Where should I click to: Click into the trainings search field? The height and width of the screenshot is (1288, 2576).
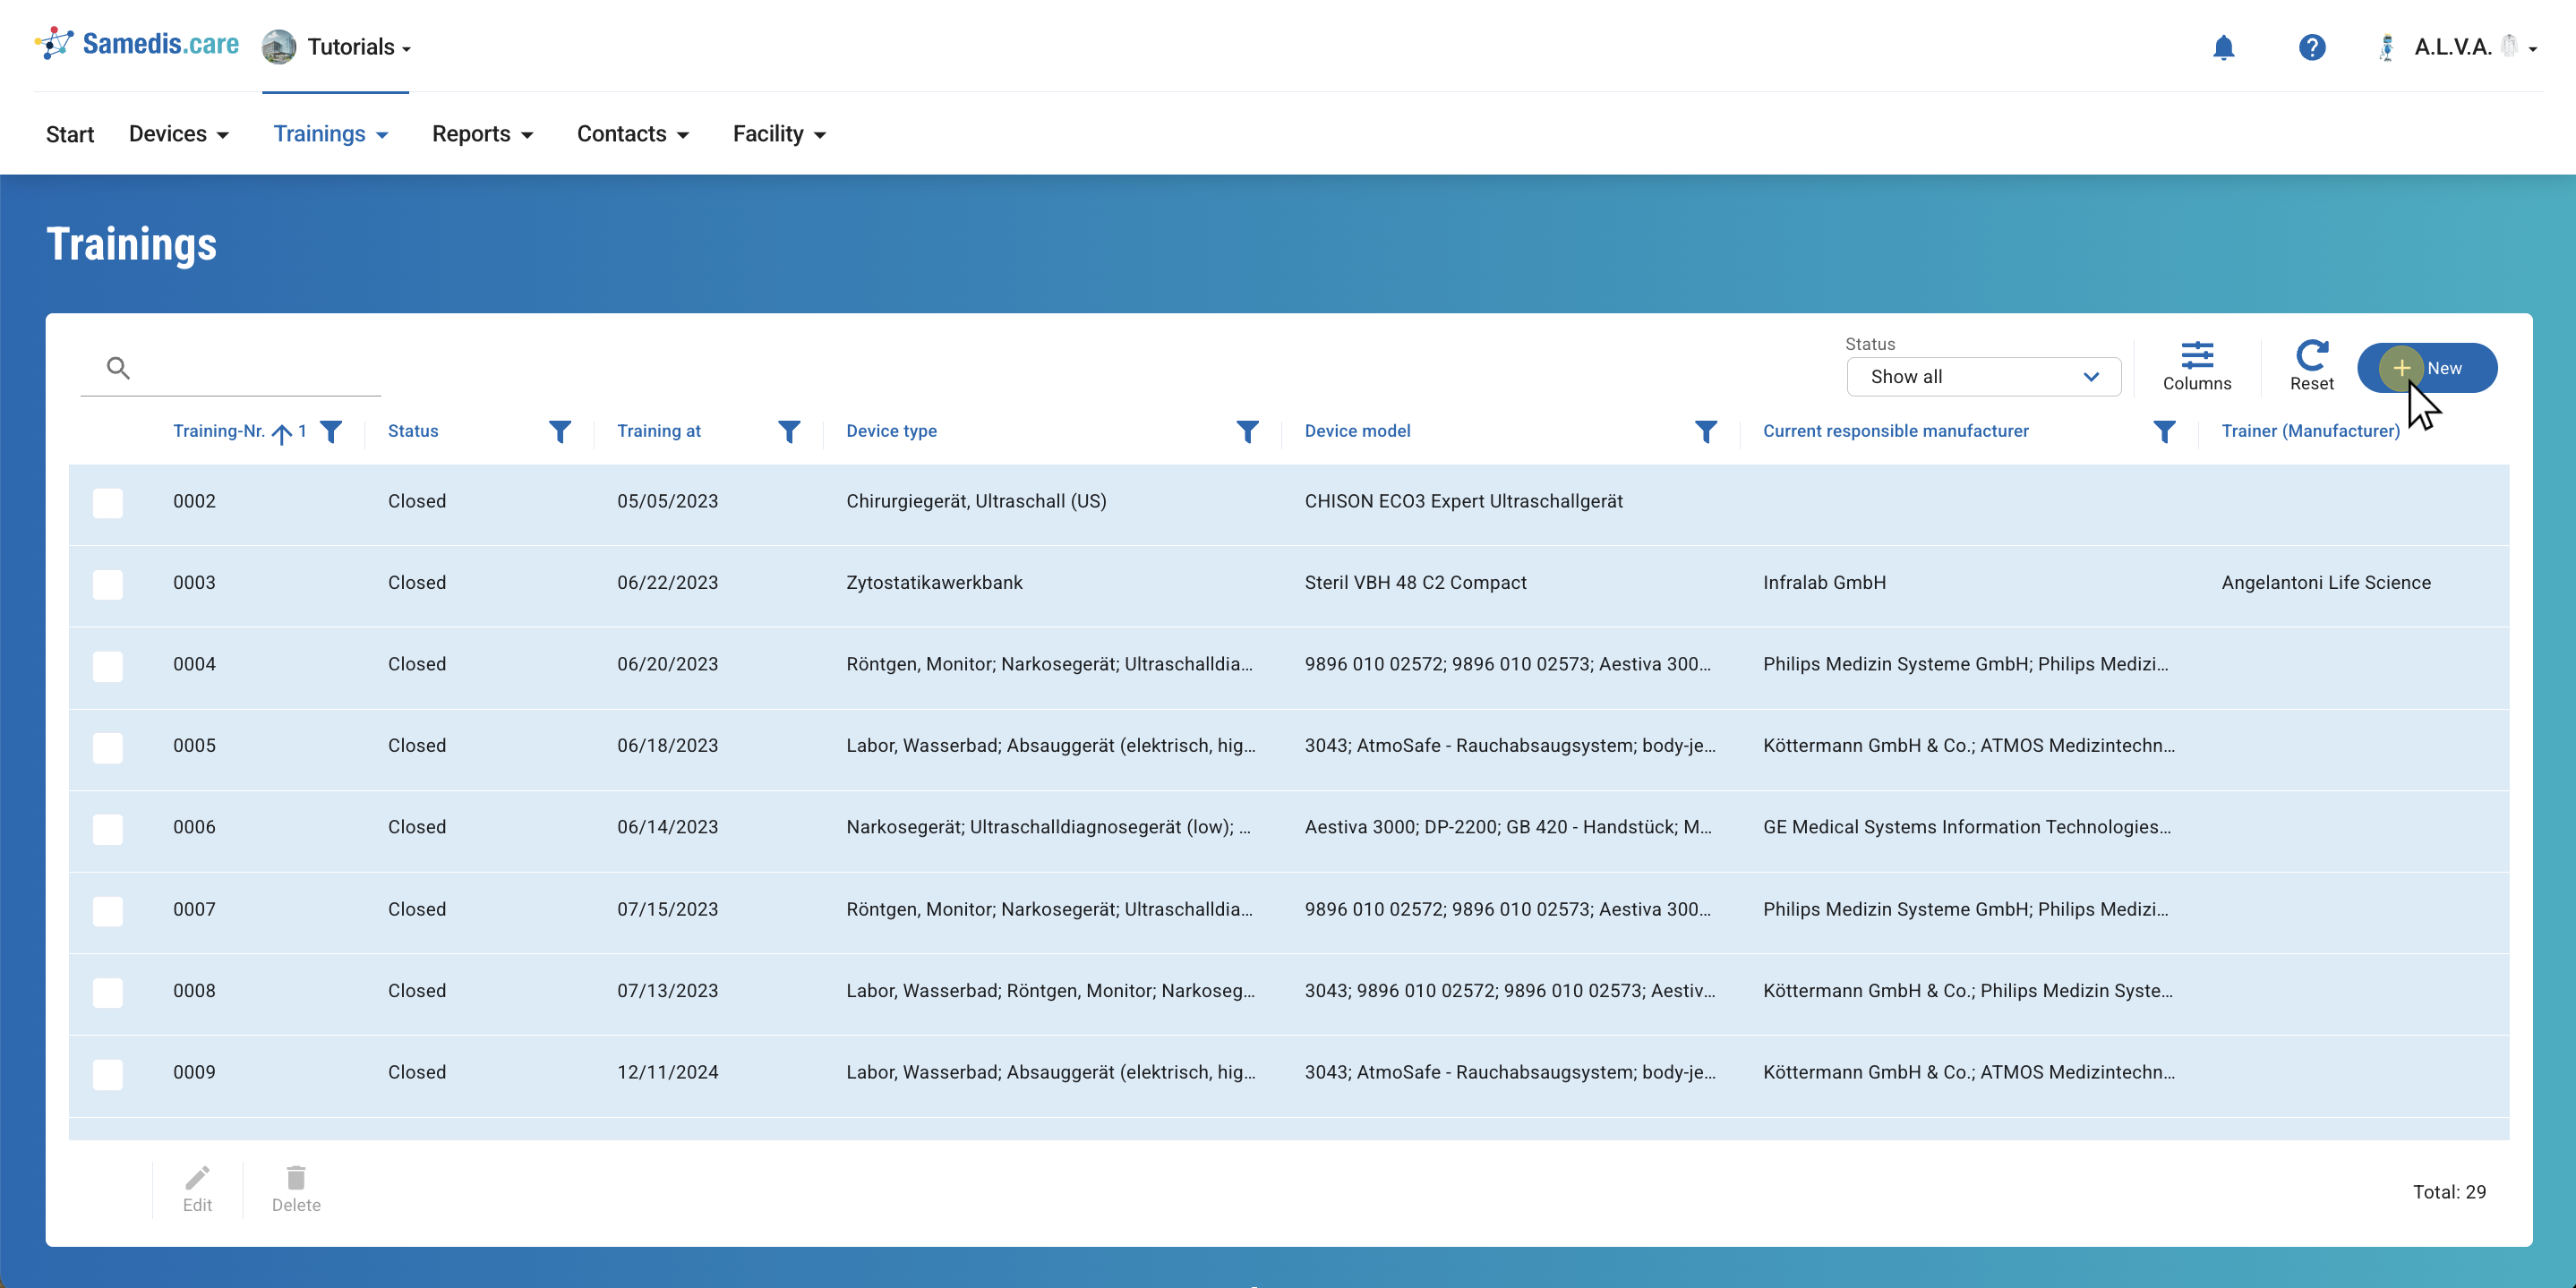pos(250,368)
